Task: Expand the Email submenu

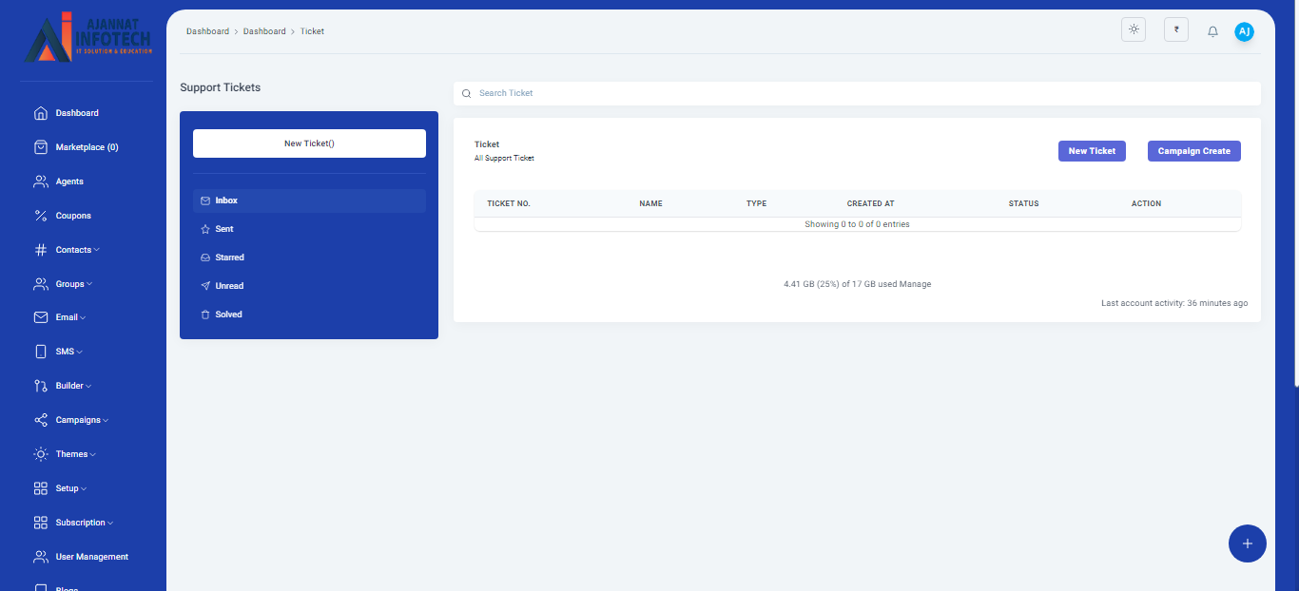Action: pyautogui.click(x=69, y=317)
